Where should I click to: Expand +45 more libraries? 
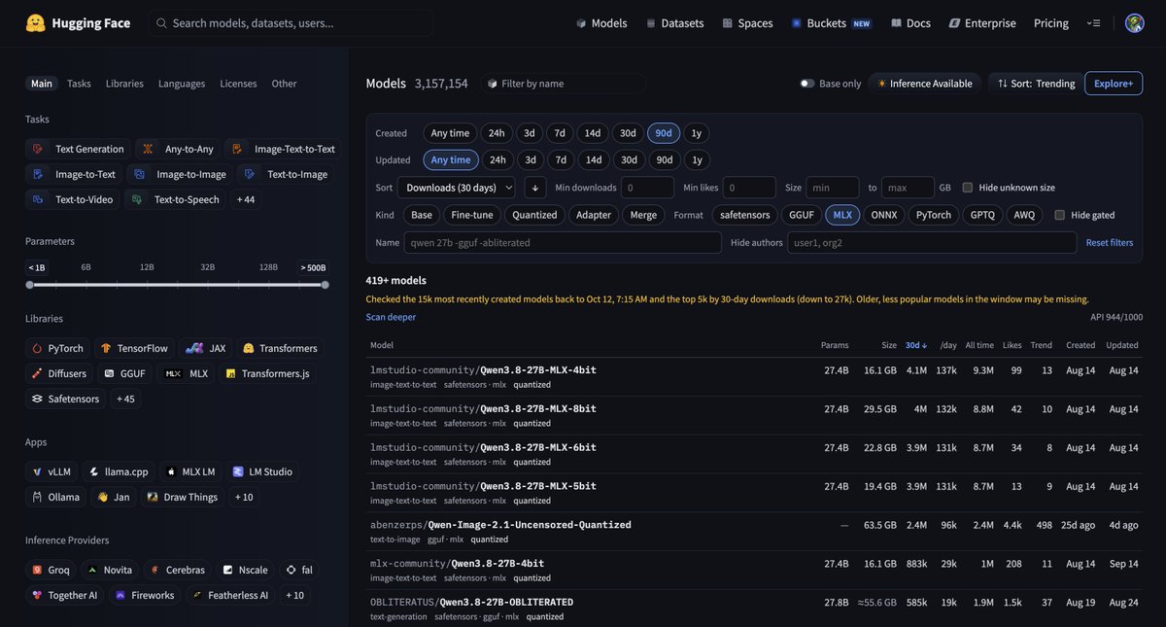click(125, 399)
